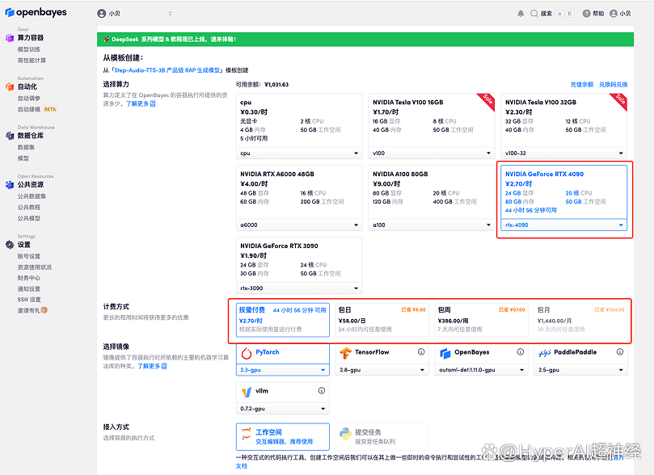This screenshot has height=475, width=654.
Task: Choose 包日 billing option
Action: [382, 320]
